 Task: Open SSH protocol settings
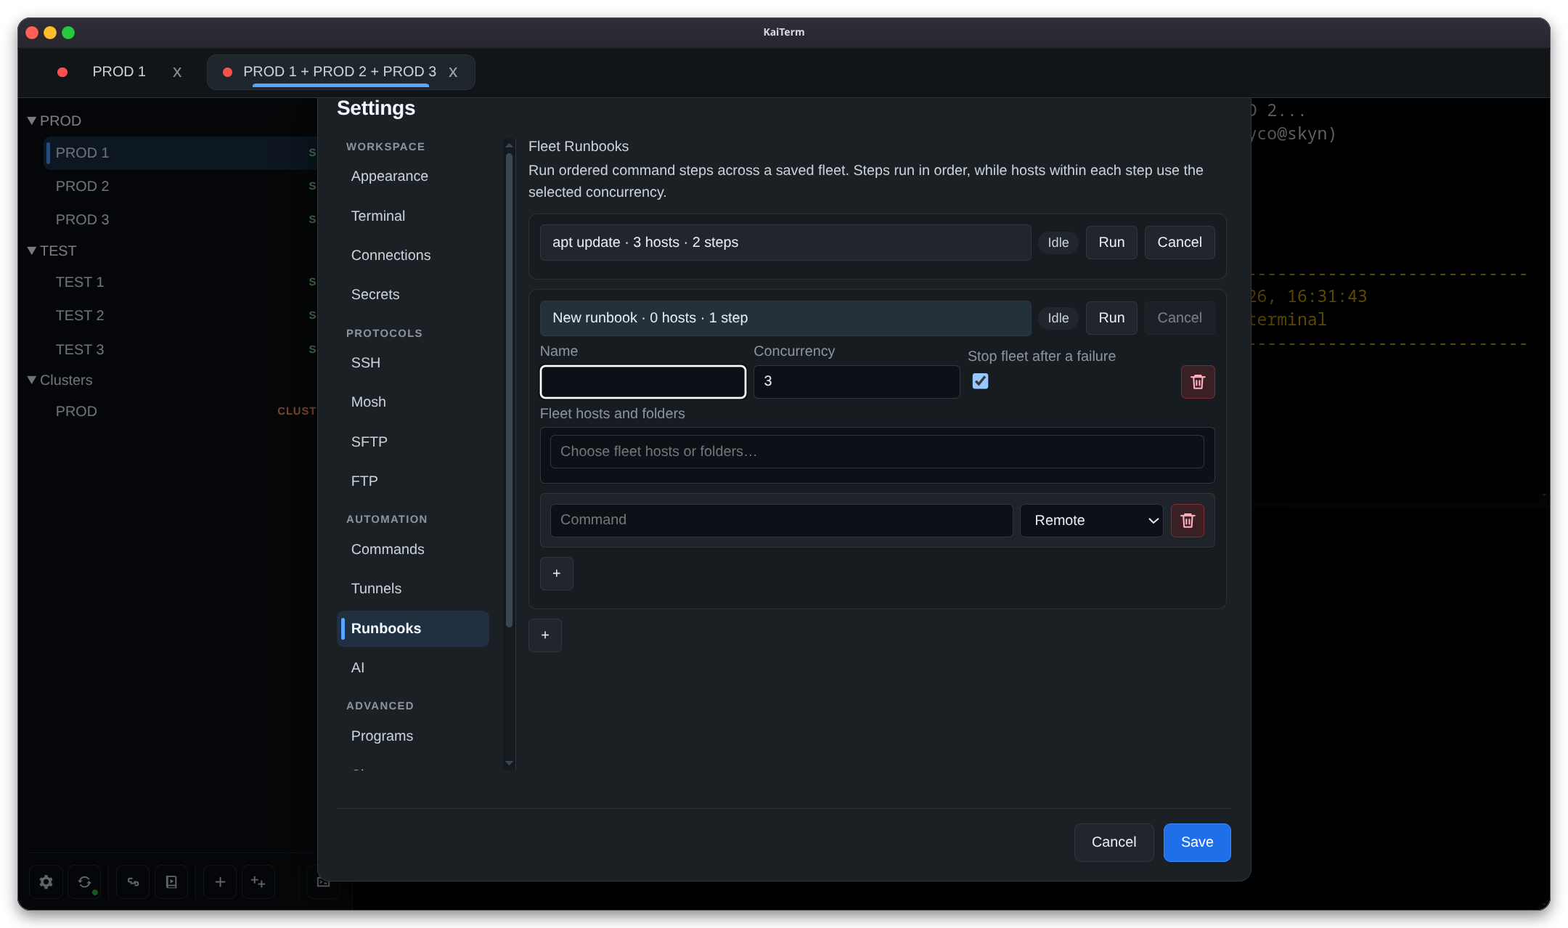(x=412, y=363)
